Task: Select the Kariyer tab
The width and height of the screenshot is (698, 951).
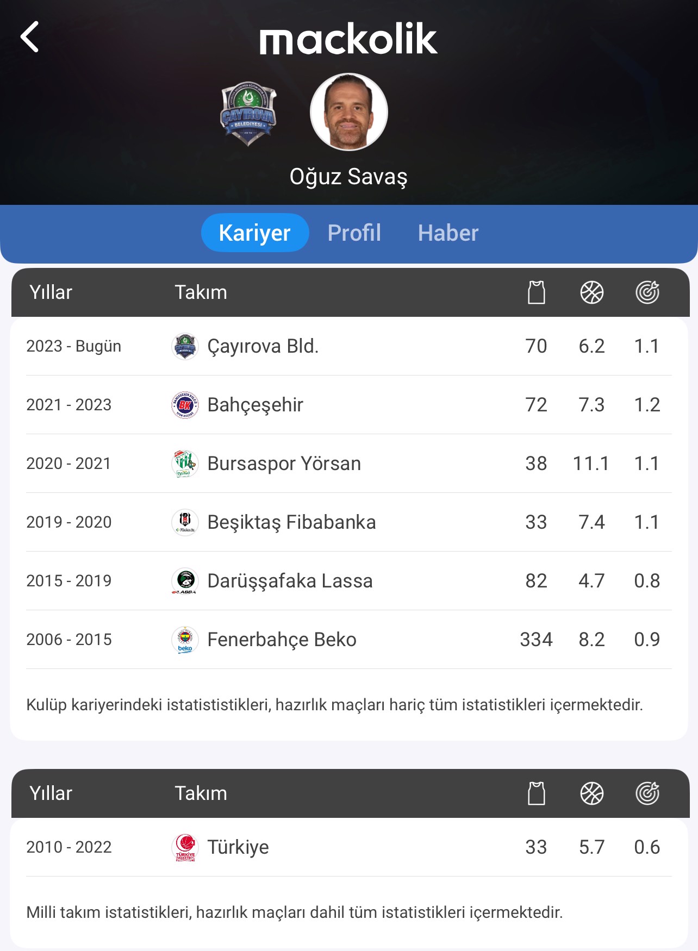Action: [255, 233]
